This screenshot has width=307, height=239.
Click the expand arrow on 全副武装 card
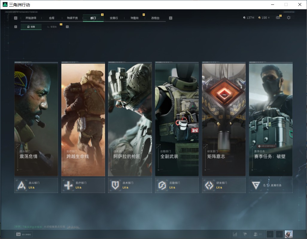158,146
